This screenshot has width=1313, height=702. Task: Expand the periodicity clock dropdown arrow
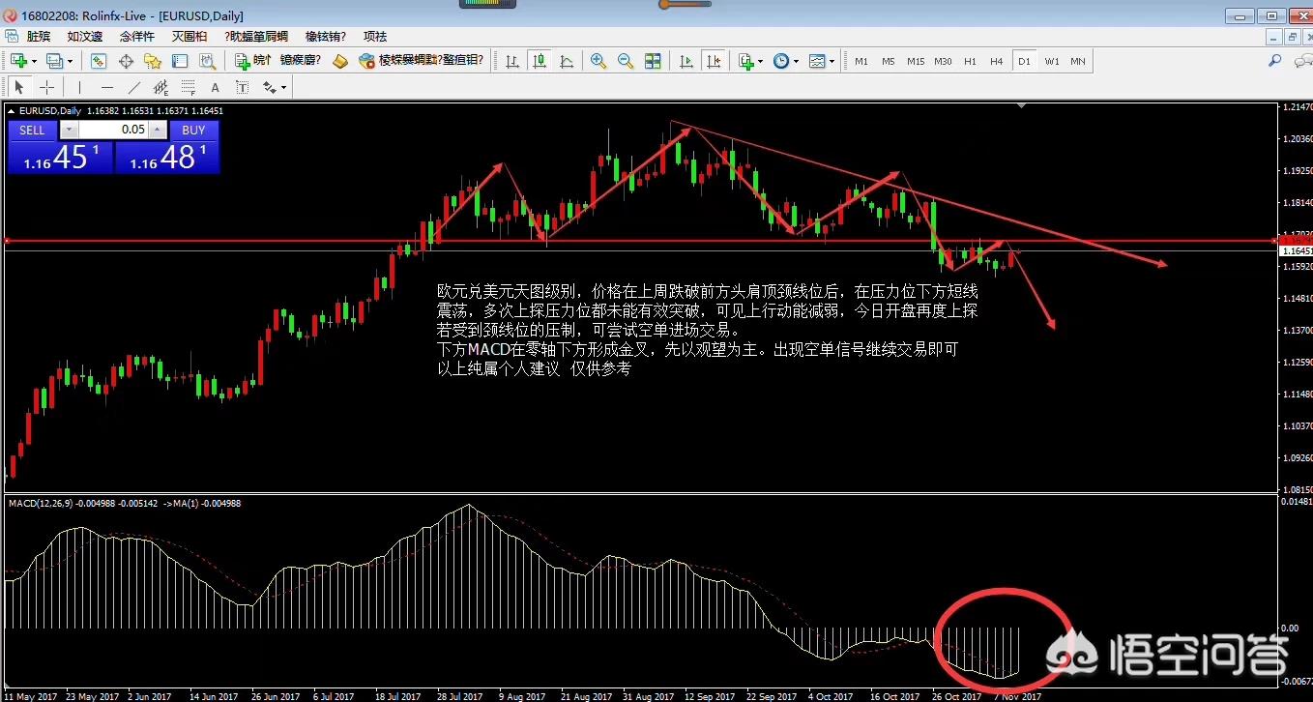pos(796,61)
